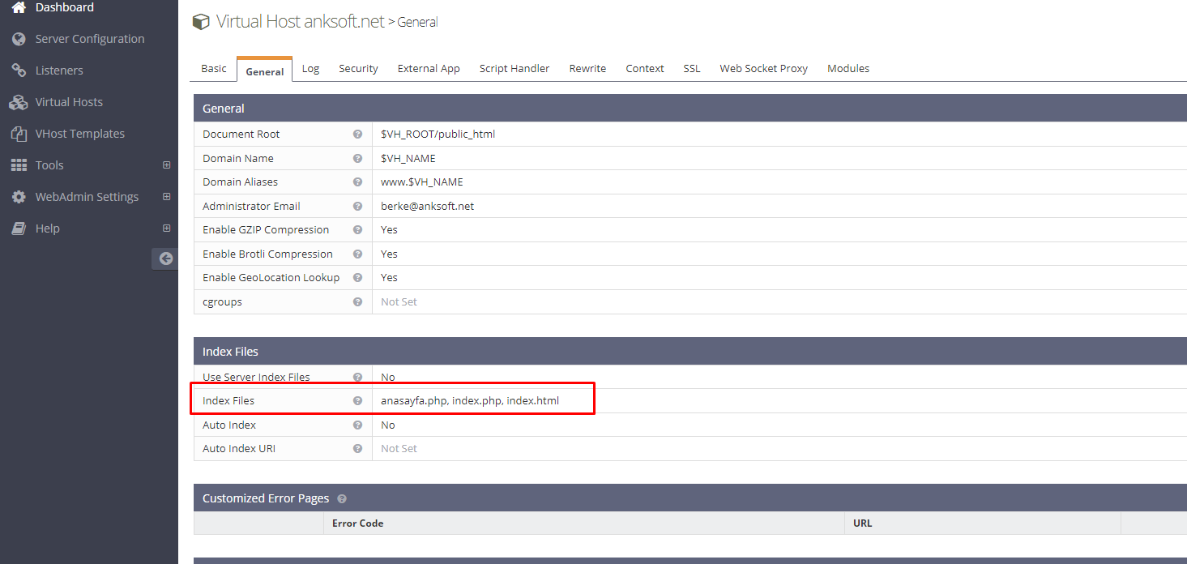Open Listeners in sidebar
1187x564 pixels.
(x=59, y=70)
